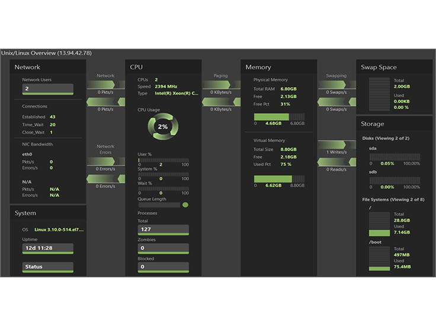Click the Swapping Swaps/s outgoing arrow
436x326 pixels.
point(336,84)
